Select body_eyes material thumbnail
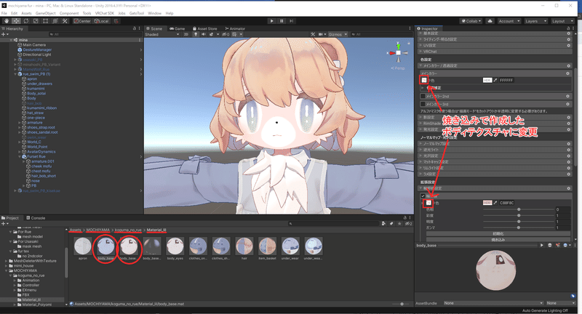582x314 pixels. click(175, 246)
